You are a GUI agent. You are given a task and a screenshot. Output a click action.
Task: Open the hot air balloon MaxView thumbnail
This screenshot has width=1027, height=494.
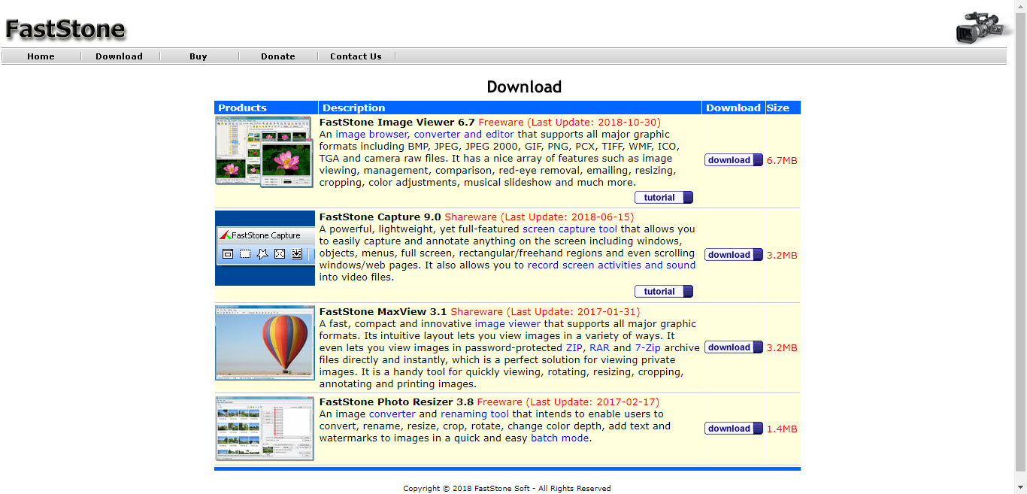pos(265,342)
